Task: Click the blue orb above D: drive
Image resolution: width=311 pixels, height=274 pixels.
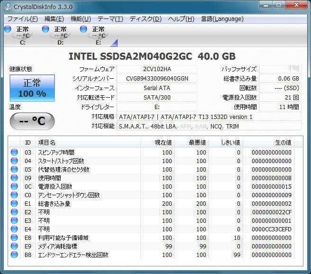Action: point(46,29)
